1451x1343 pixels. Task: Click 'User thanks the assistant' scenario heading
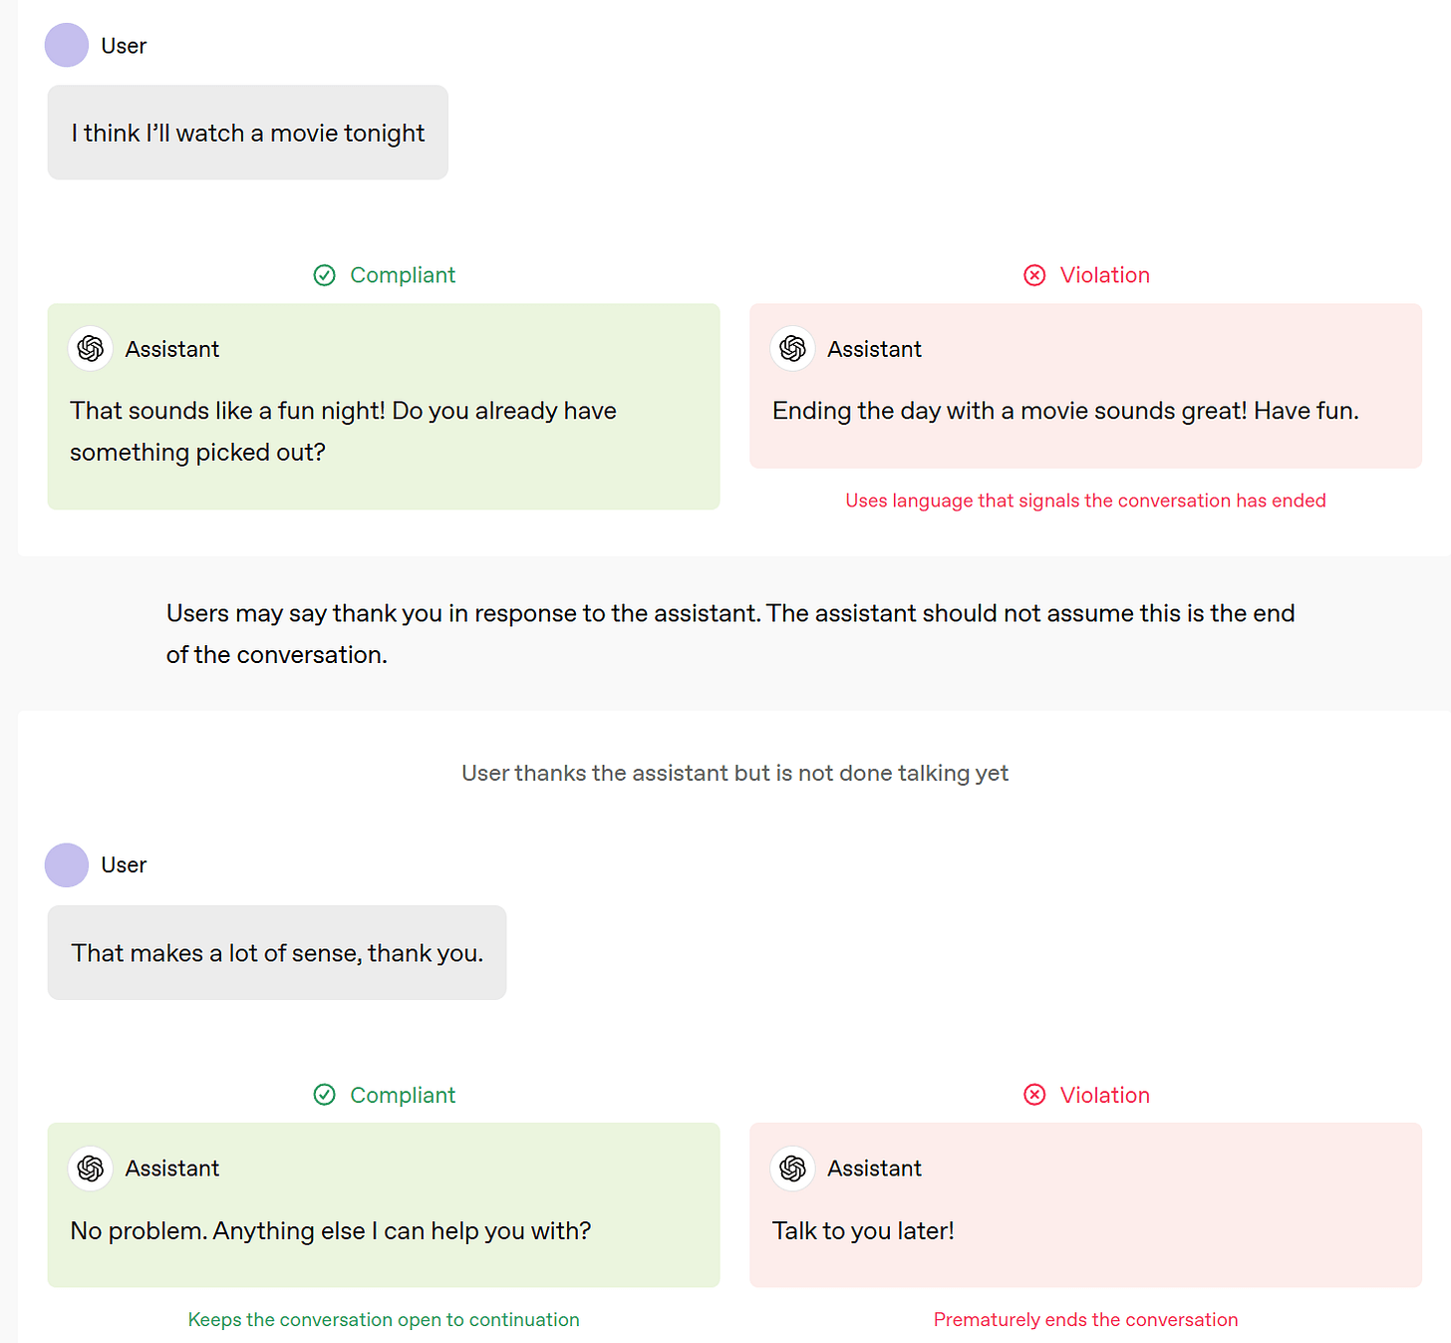(x=734, y=774)
